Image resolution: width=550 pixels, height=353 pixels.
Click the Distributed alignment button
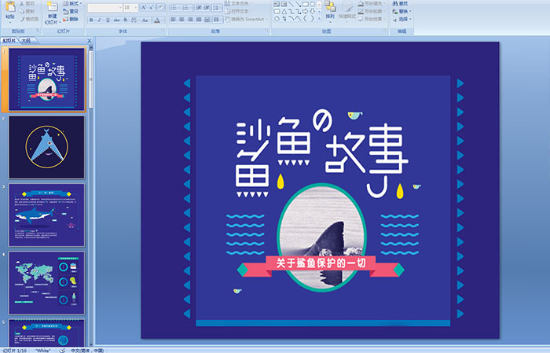point(207,20)
